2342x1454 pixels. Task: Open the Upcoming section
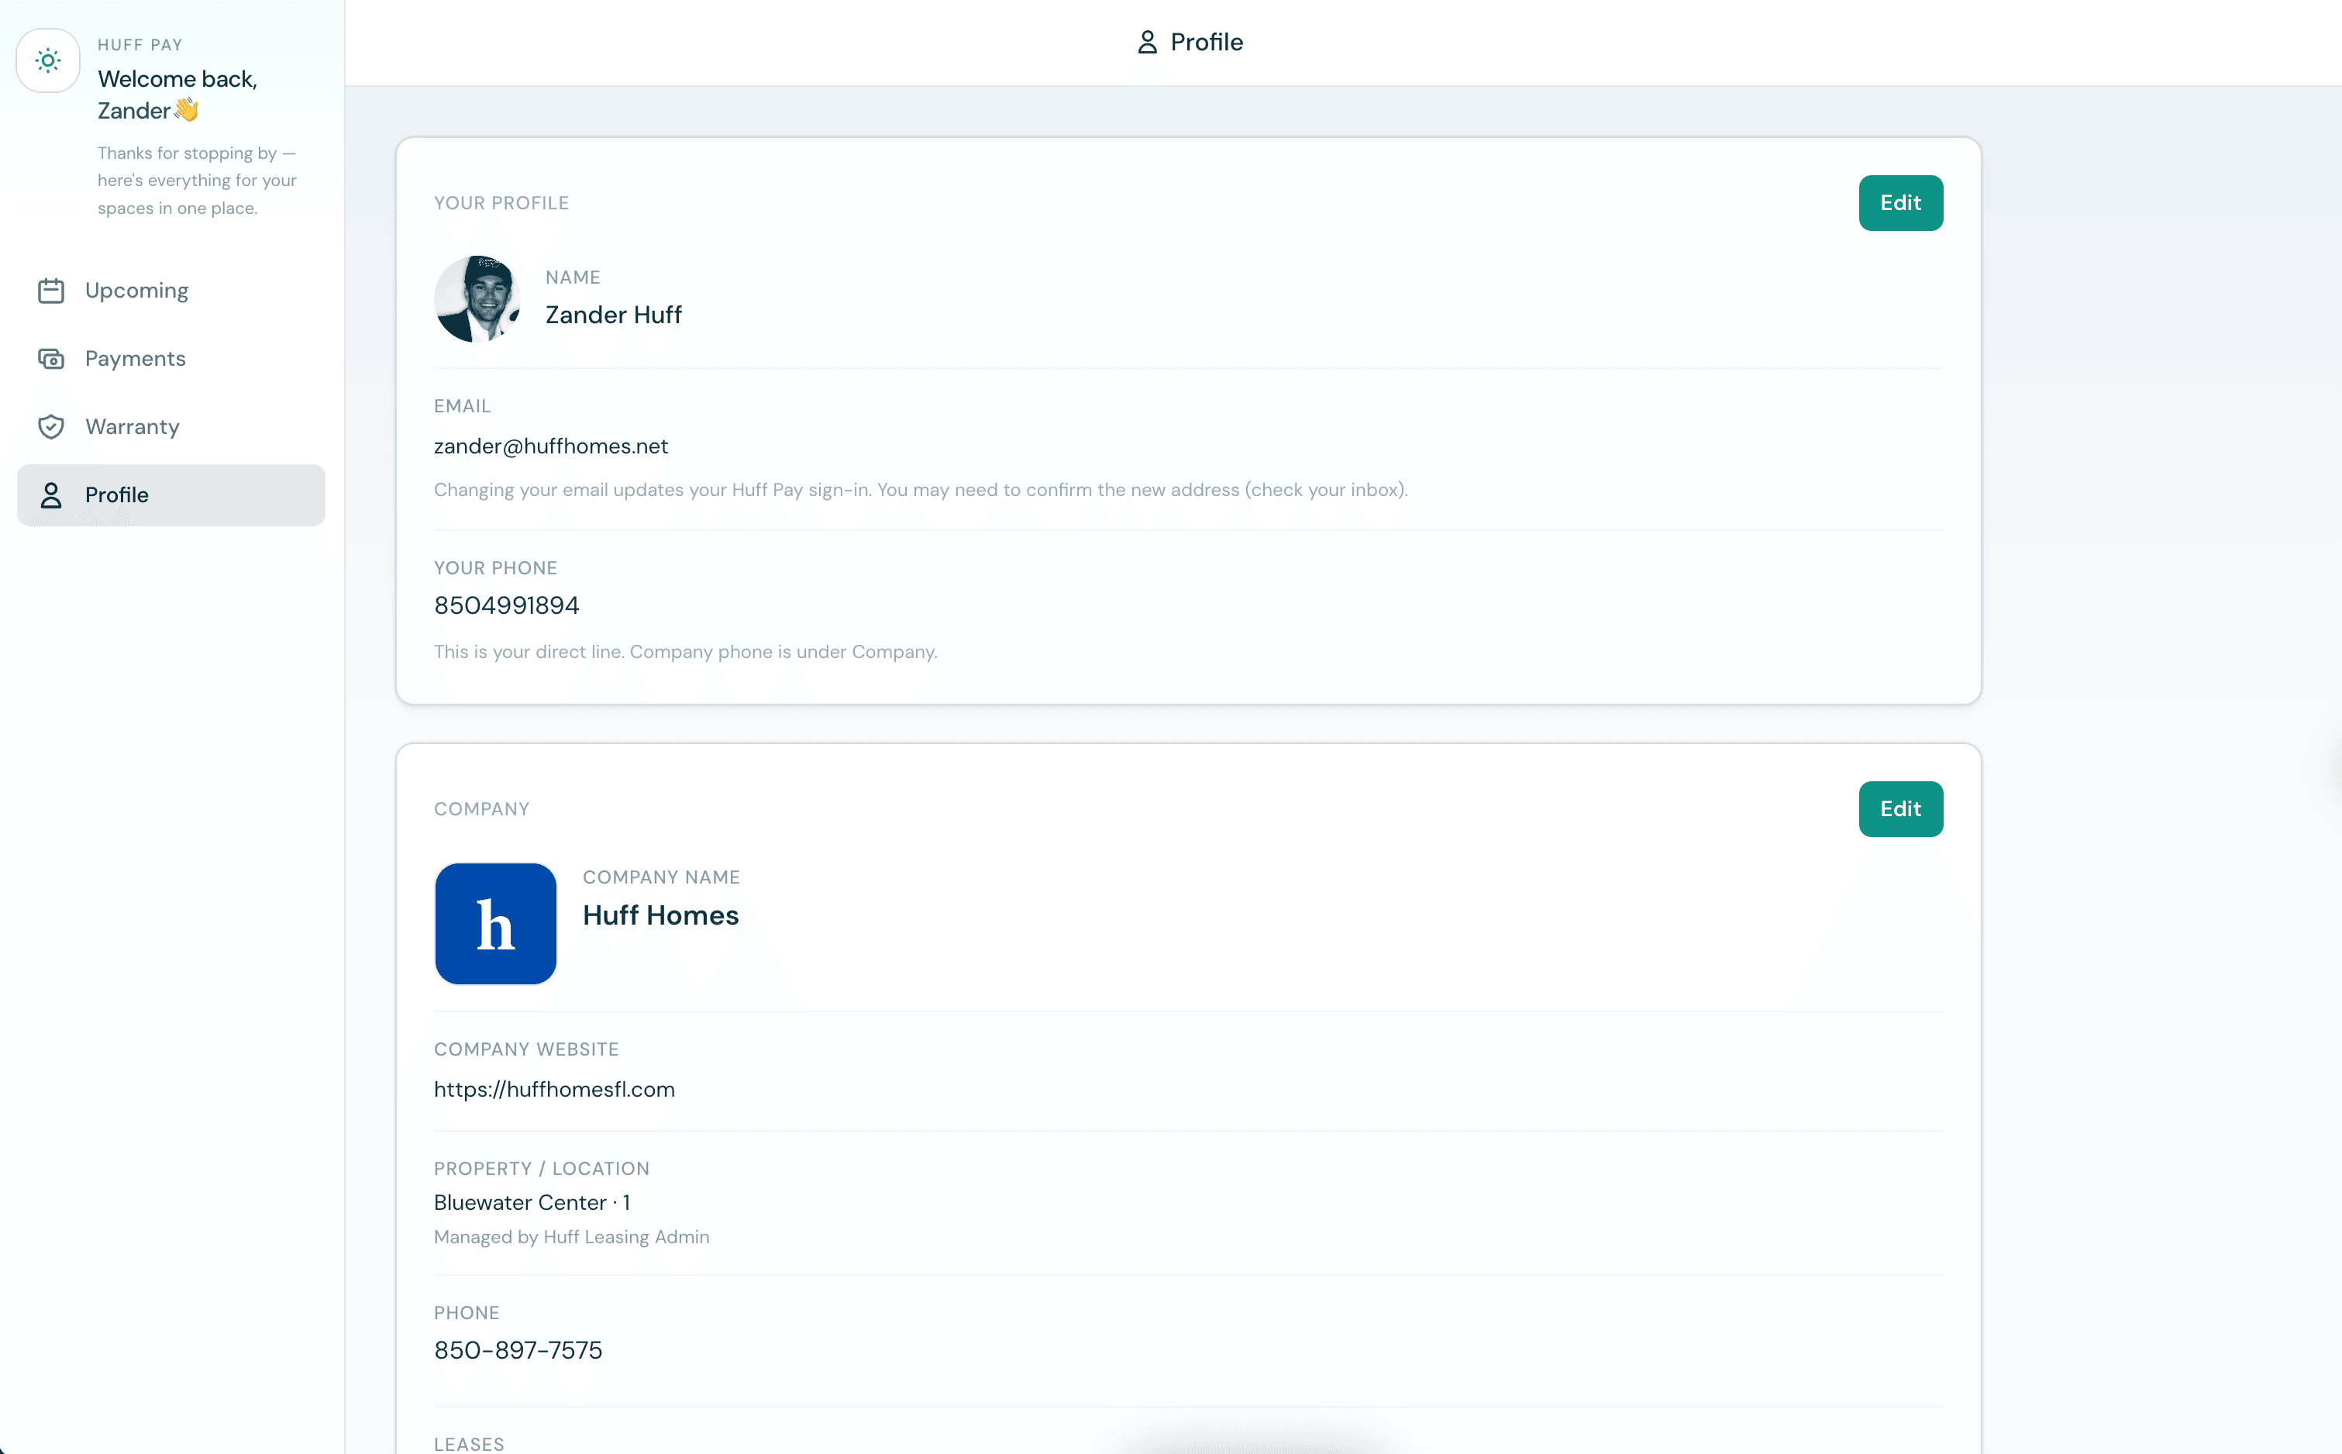136,289
